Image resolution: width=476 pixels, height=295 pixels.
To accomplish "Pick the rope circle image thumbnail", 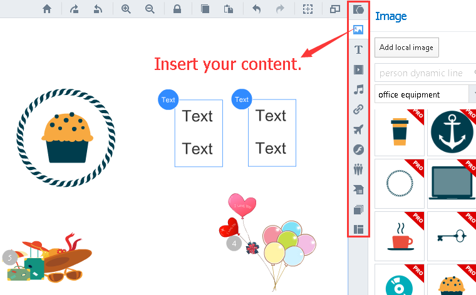I will pyautogui.click(x=400, y=184).
